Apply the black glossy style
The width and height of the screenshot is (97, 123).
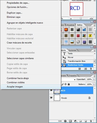coord(78,30)
